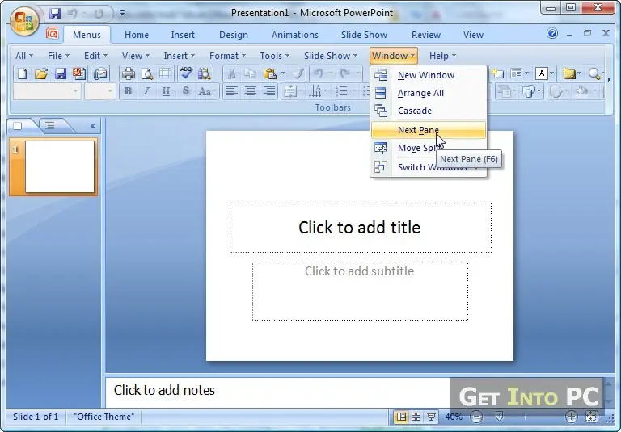Toggle Bold formatting
621x432 pixels.
click(x=128, y=91)
